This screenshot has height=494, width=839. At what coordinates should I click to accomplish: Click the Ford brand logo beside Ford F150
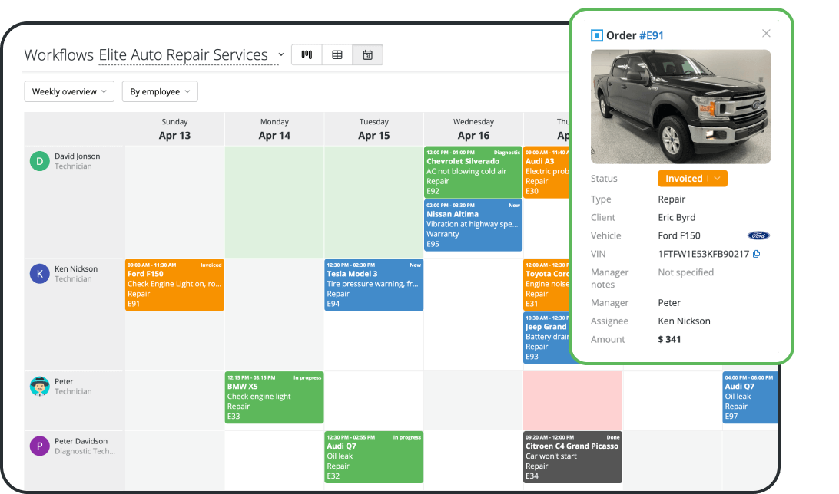click(758, 235)
